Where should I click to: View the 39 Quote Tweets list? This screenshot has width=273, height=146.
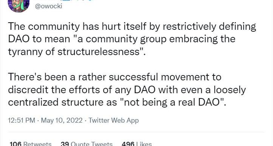86,144
